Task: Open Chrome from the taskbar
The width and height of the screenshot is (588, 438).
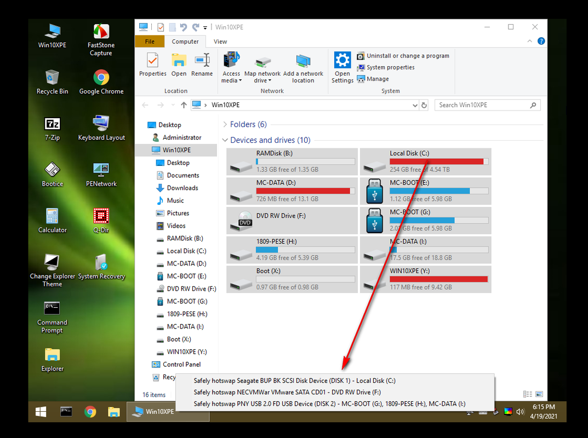Action: 90,412
